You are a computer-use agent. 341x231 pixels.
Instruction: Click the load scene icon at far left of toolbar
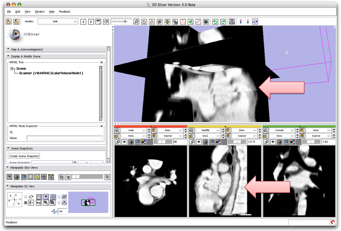tap(9, 21)
